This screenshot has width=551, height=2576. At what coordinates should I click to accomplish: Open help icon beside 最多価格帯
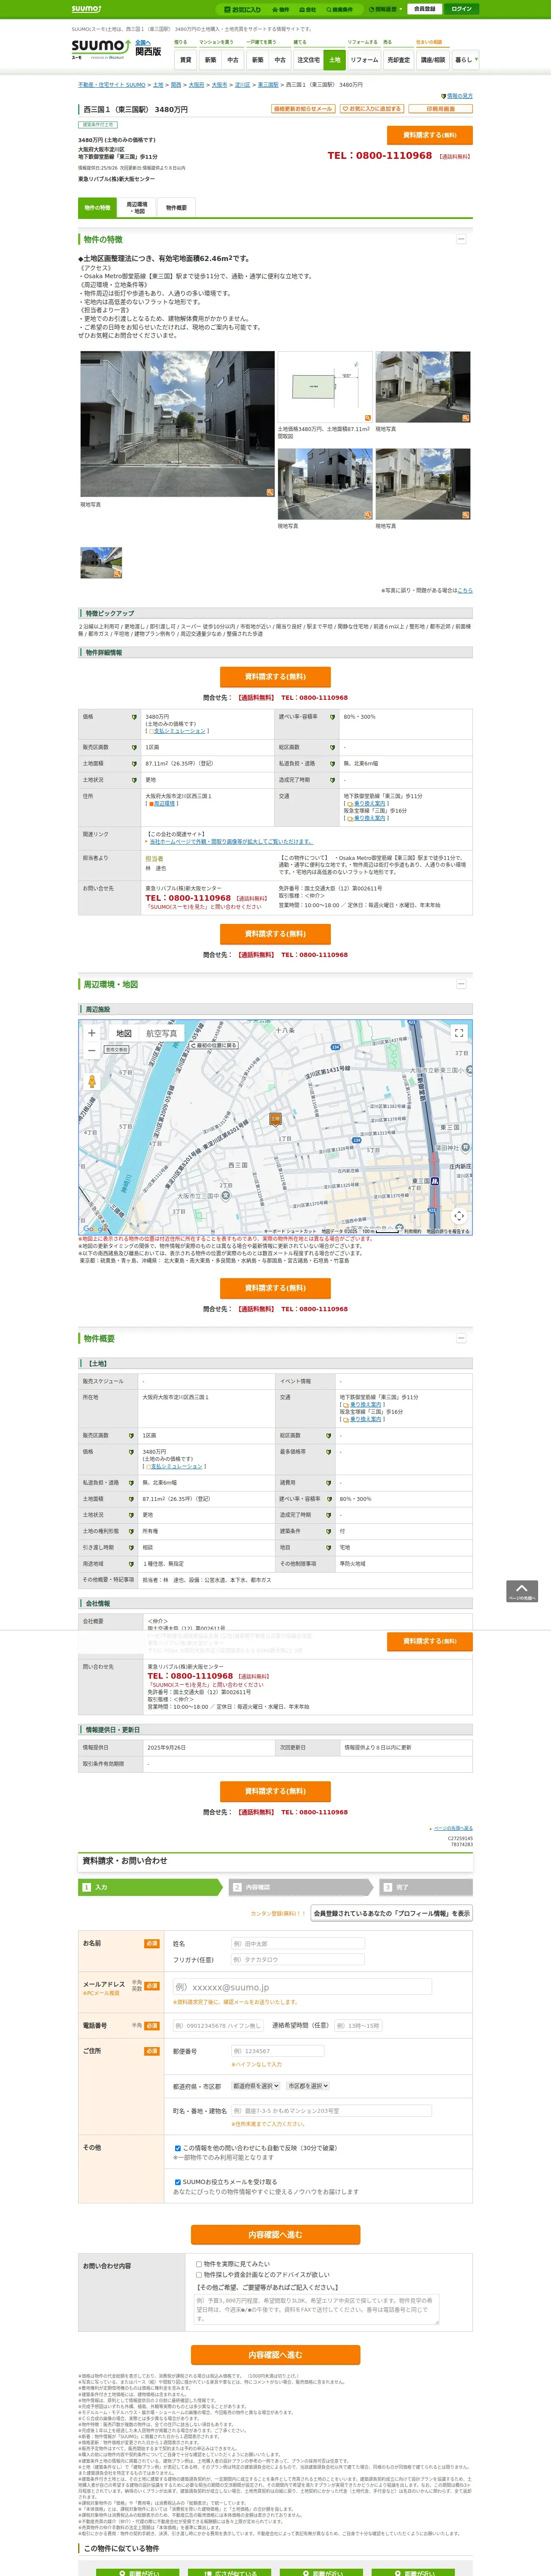(x=328, y=1451)
